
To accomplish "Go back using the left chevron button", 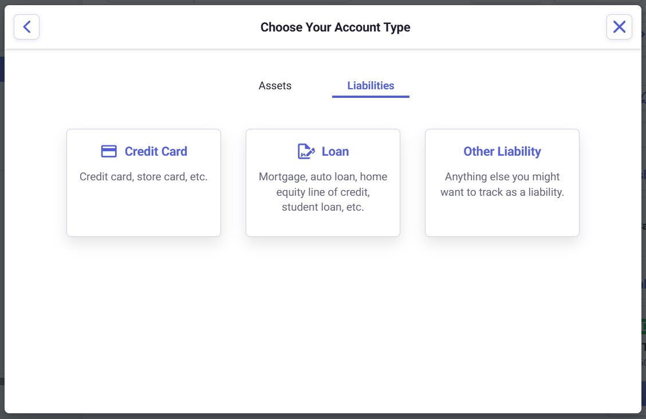I will 26,27.
